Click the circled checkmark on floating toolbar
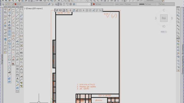Screen dimensions: 184x103 (x=90, y=10)
